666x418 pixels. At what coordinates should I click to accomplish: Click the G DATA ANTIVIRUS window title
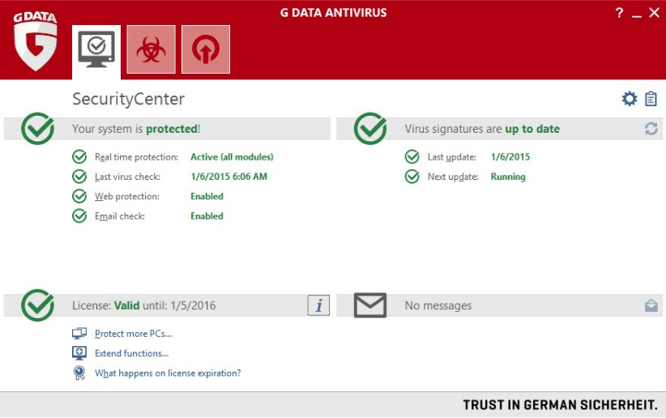coord(334,13)
